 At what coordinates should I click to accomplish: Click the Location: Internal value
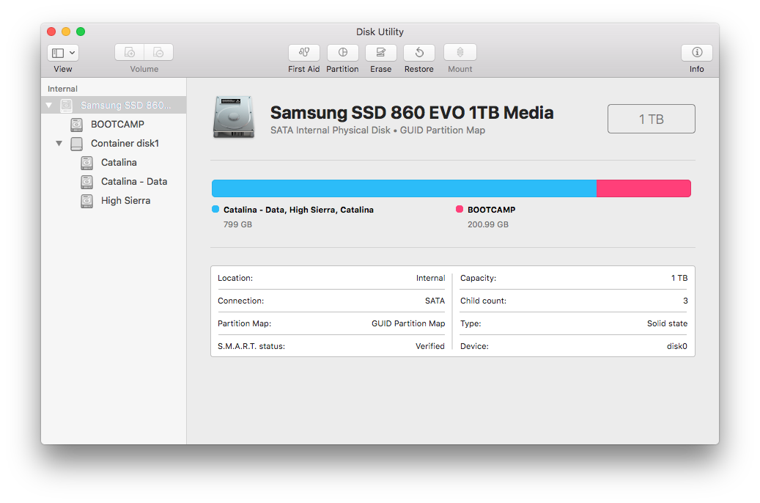430,278
